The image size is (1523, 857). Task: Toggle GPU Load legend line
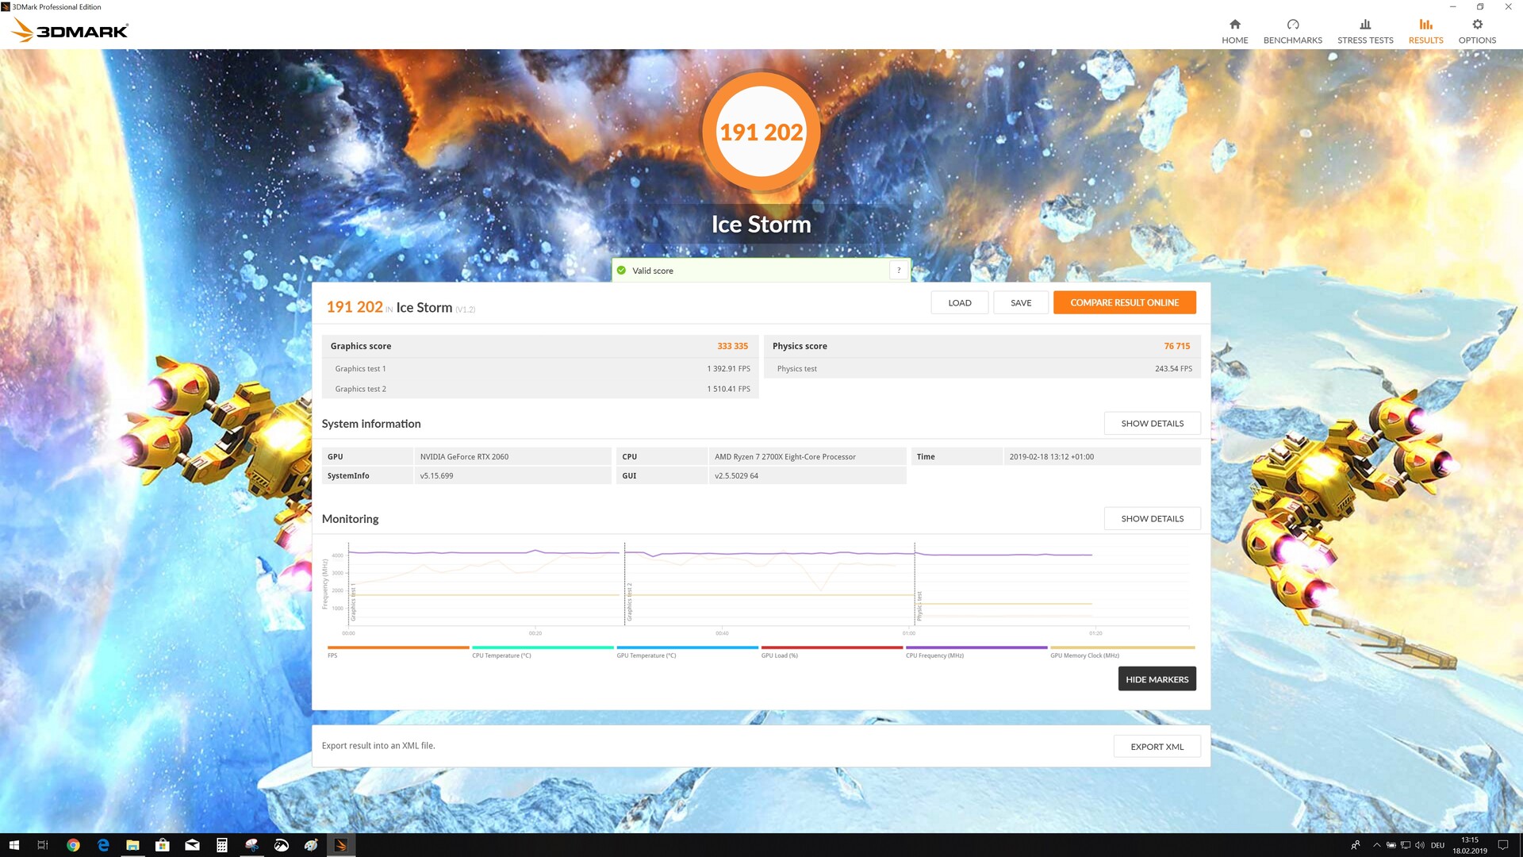click(x=831, y=648)
